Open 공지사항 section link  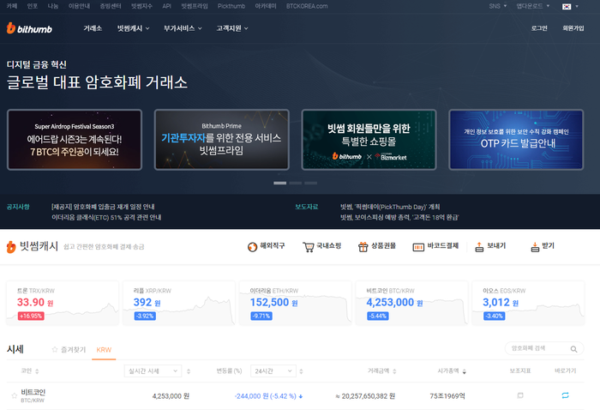[18, 207]
